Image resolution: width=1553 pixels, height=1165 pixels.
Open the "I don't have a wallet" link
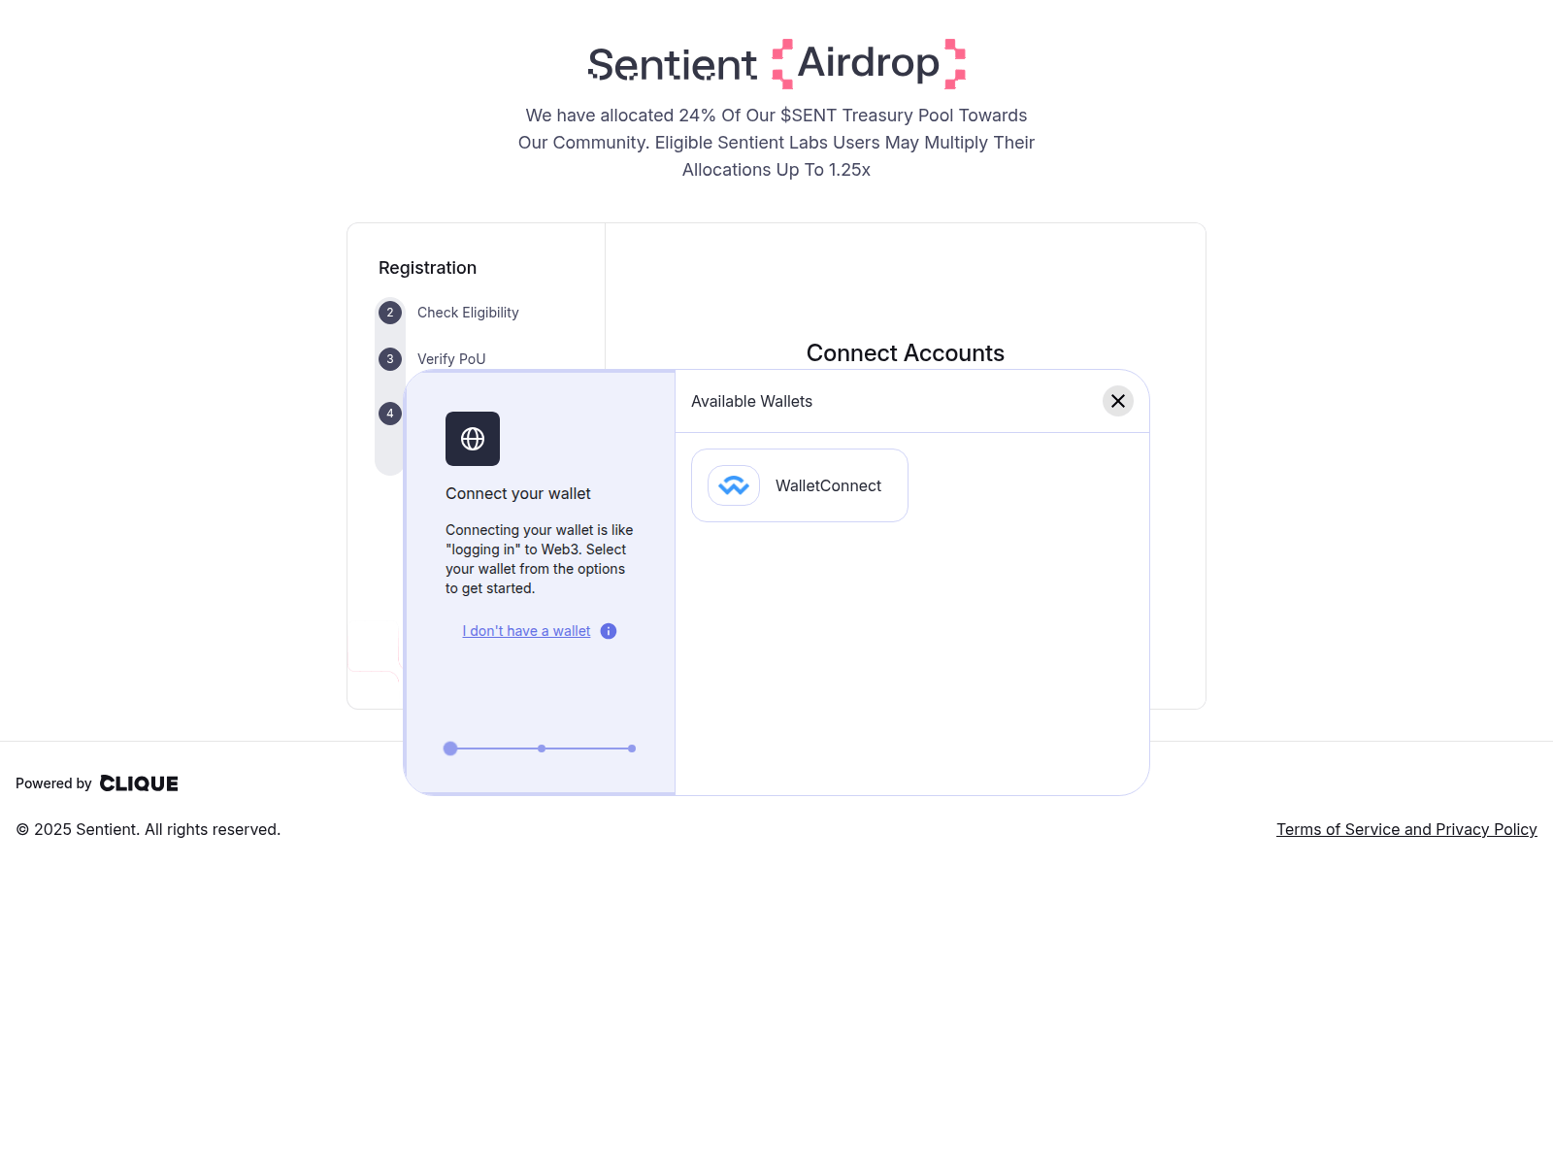[x=525, y=631]
